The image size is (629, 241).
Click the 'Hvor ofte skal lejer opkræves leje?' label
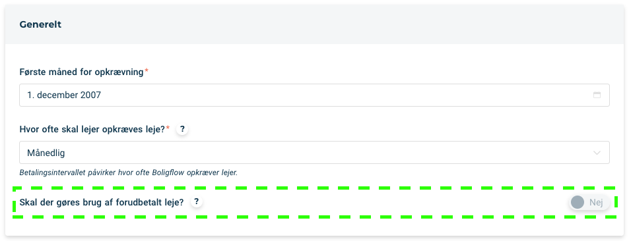click(92, 129)
